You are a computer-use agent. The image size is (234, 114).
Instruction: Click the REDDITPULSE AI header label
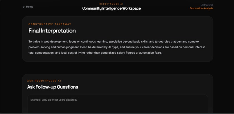click(111, 4)
